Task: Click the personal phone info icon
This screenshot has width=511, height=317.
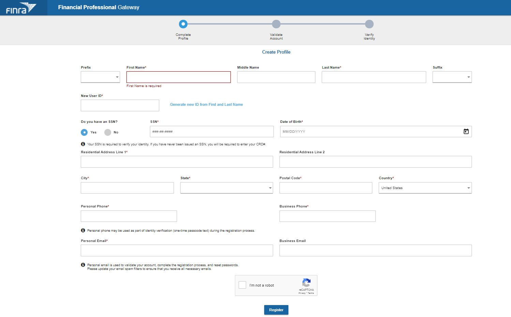Action: [83, 230]
